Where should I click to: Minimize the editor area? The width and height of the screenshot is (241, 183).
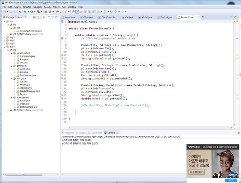(x=231, y=17)
